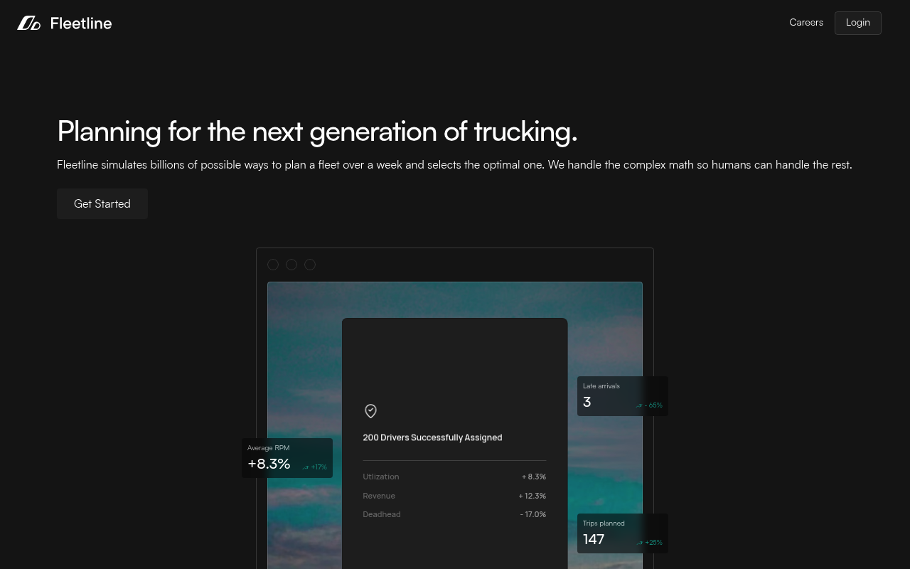Click the '+ 12.3%' revenue value
The width and height of the screenshot is (910, 569).
[x=532, y=496]
